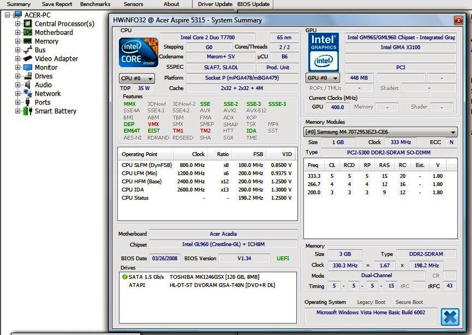472x335 pixels.
Task: Click the blue X close summary button
Action: 450,317
